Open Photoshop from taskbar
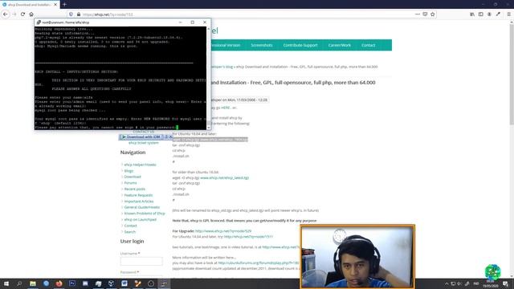514x289 pixels. click(x=72, y=283)
